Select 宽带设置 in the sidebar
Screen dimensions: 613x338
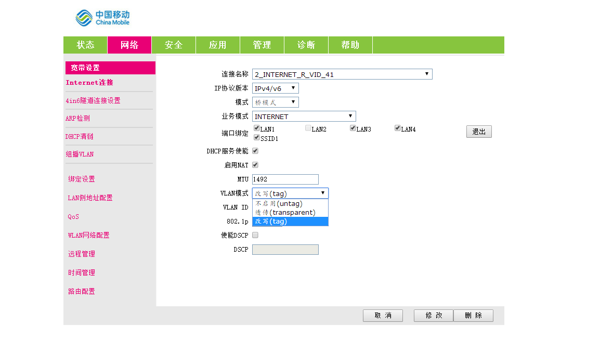tap(110, 68)
